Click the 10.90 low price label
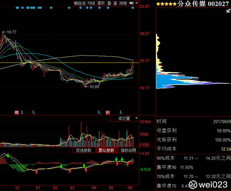Image resolution: width=231 pixels, height=191 pixels. tap(94, 87)
